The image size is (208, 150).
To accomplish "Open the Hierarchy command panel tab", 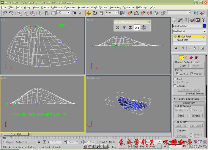I will tap(186, 20).
